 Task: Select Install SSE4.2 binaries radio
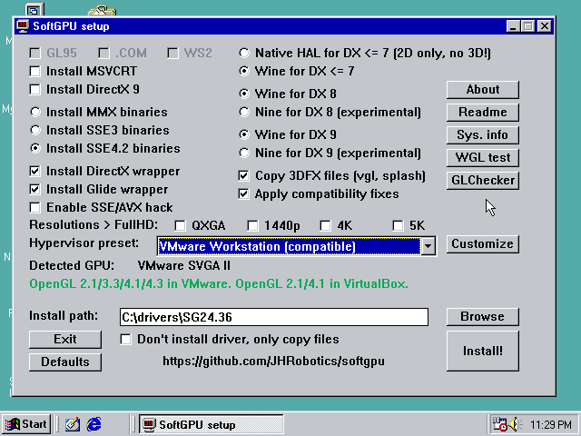pos(35,148)
